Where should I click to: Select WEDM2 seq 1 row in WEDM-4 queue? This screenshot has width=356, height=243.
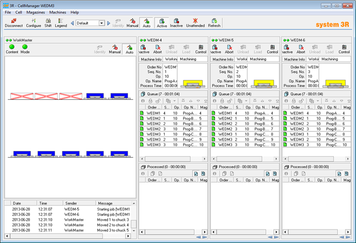click(x=173, y=118)
